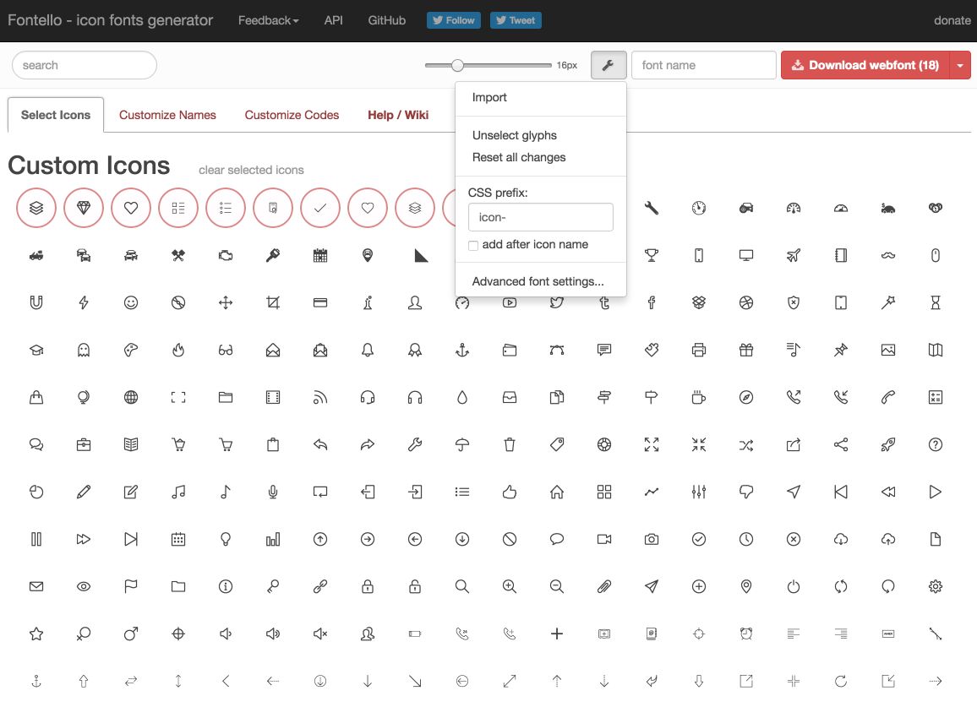Focus the font name input
This screenshot has width=977, height=718.
click(x=703, y=65)
